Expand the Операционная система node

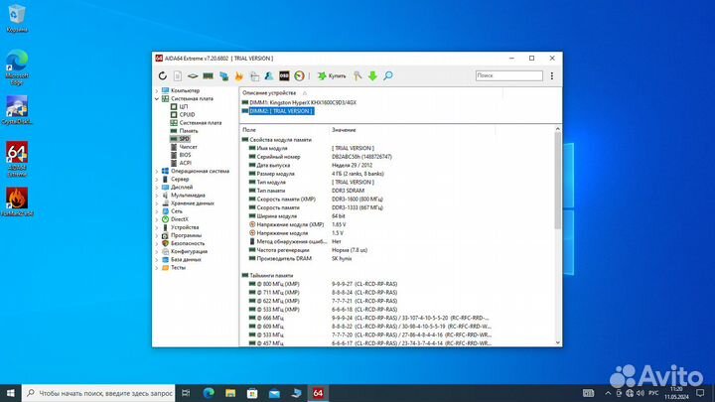(x=157, y=172)
